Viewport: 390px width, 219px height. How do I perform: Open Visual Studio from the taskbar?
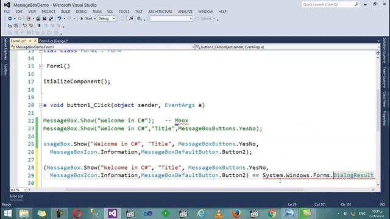(x=112, y=214)
